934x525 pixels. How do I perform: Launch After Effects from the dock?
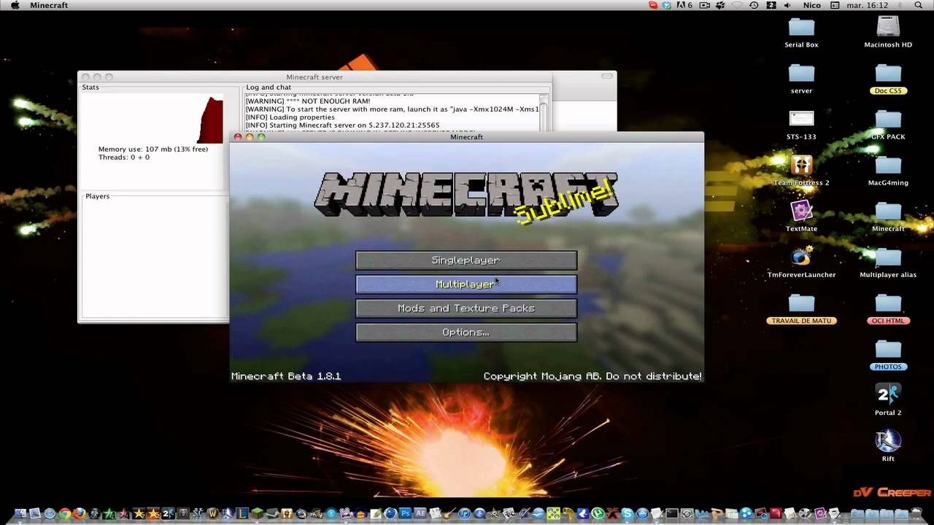point(420,513)
